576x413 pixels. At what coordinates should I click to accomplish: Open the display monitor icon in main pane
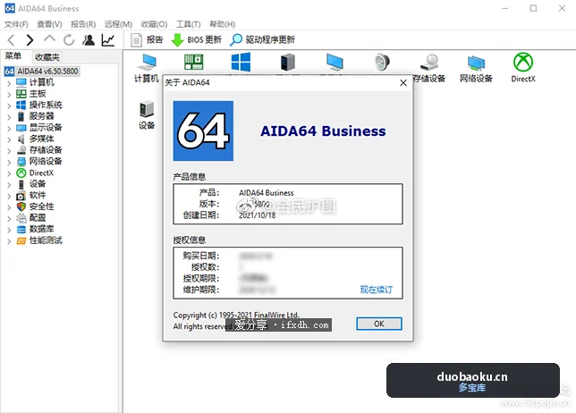[335, 62]
